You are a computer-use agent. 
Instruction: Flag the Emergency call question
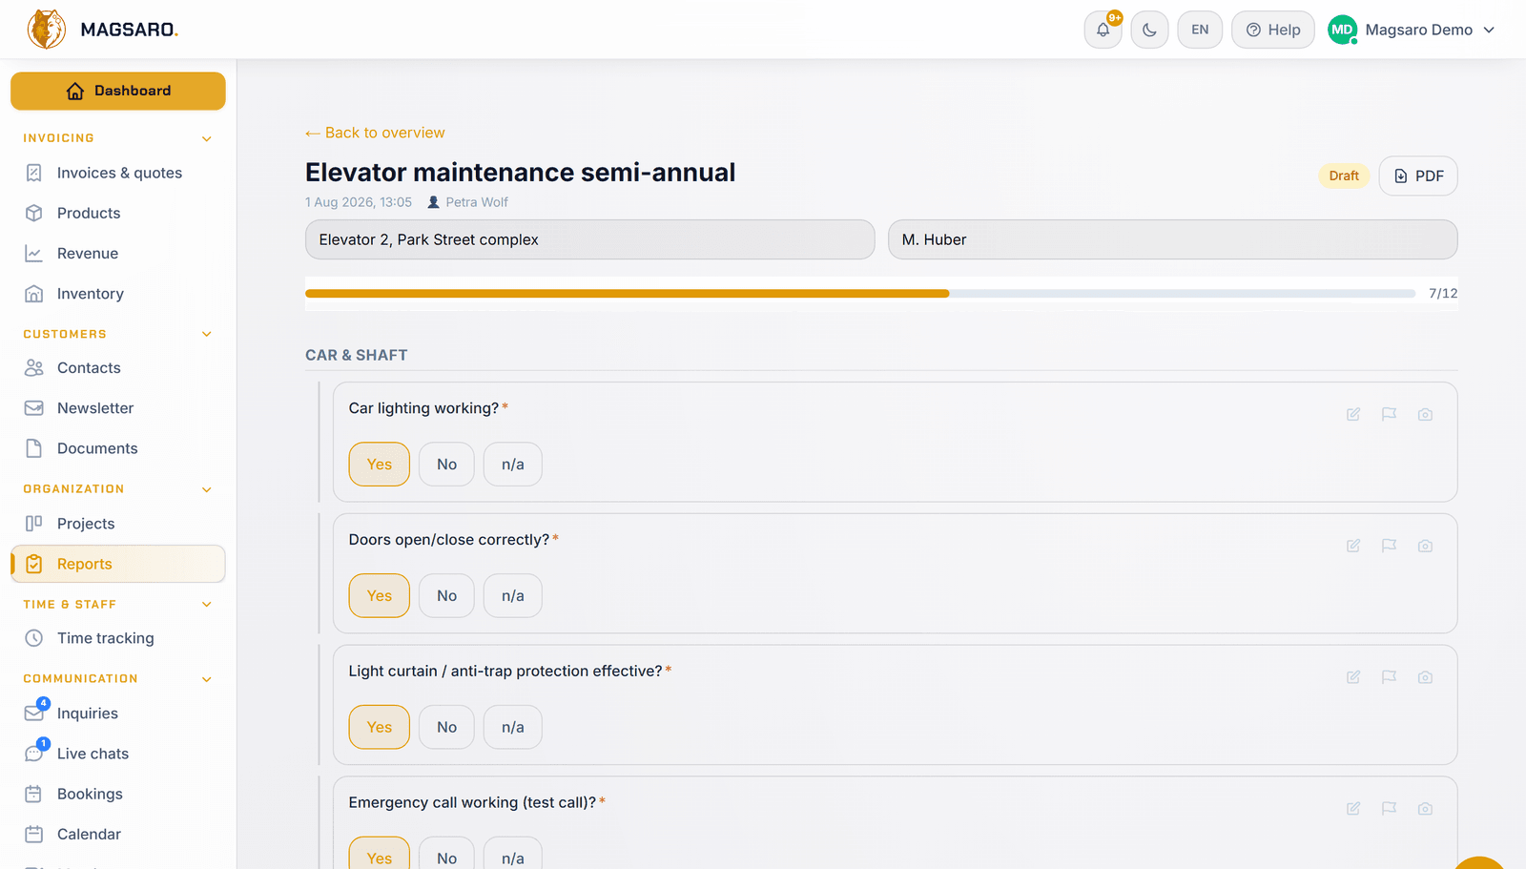[1389, 809]
